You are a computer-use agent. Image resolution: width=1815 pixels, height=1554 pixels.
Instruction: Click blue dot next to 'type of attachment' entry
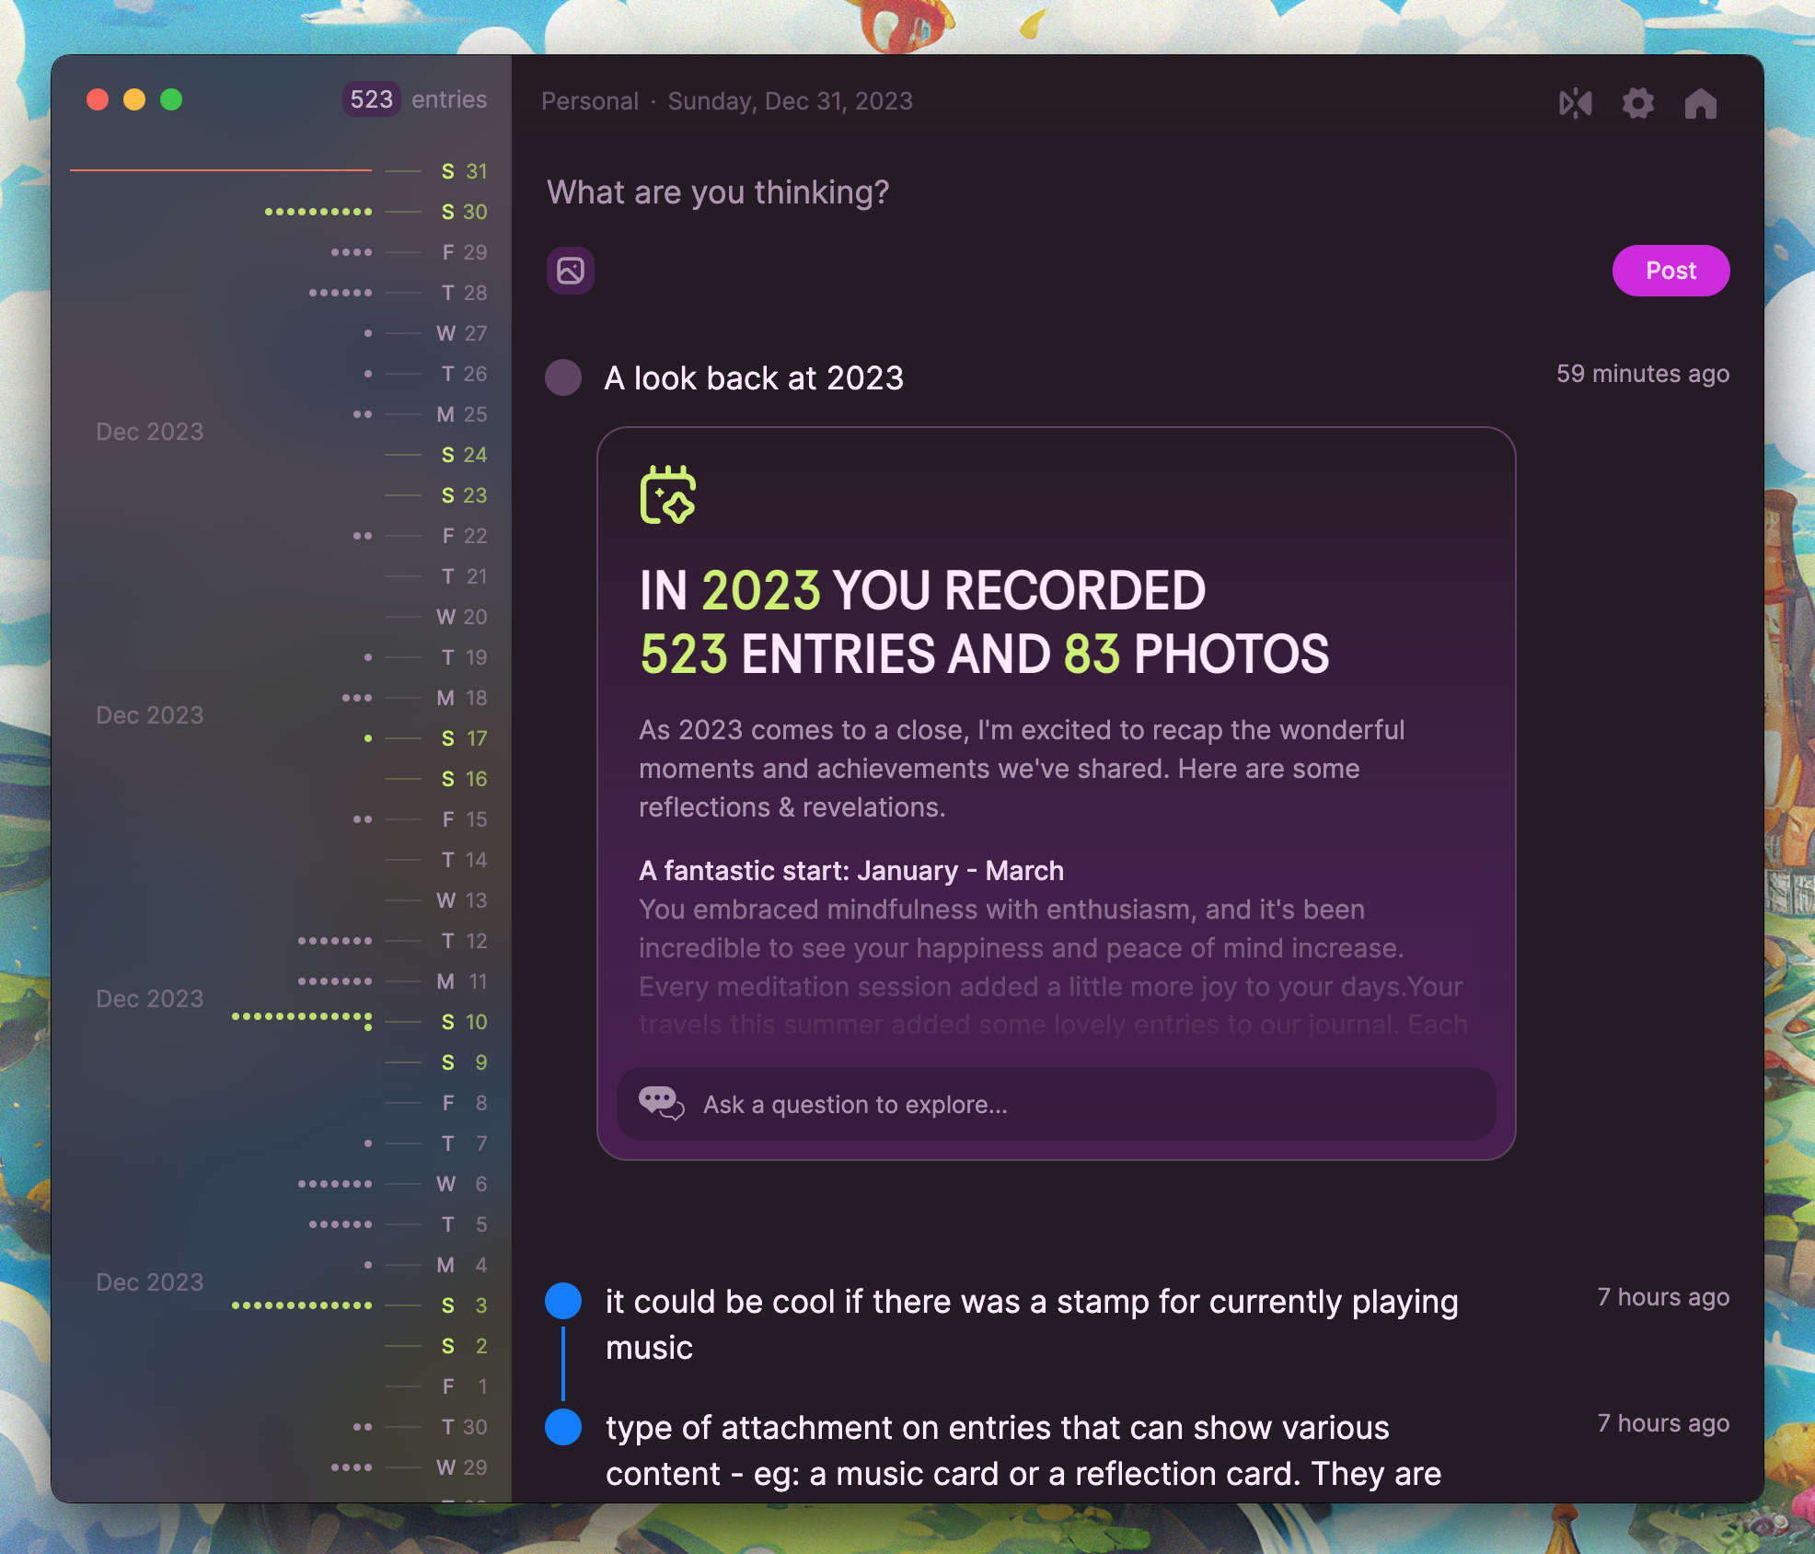(x=563, y=1427)
